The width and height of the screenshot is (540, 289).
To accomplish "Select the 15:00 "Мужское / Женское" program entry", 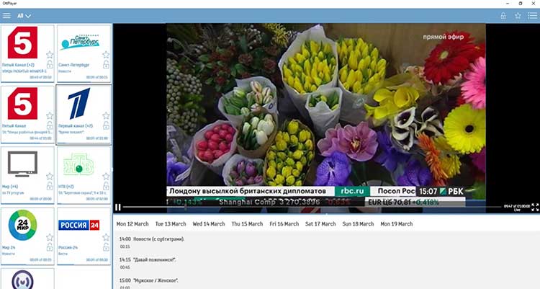I will click(x=326, y=283).
